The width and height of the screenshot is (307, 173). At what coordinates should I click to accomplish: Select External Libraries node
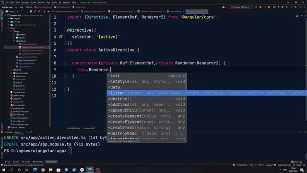(x=17, y=127)
